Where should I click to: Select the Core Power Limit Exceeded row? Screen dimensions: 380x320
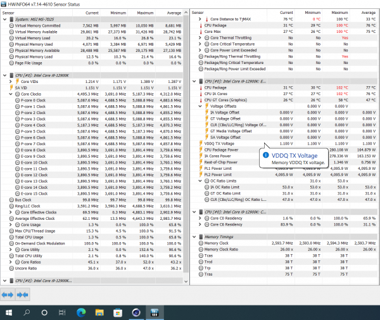(x=284, y=50)
